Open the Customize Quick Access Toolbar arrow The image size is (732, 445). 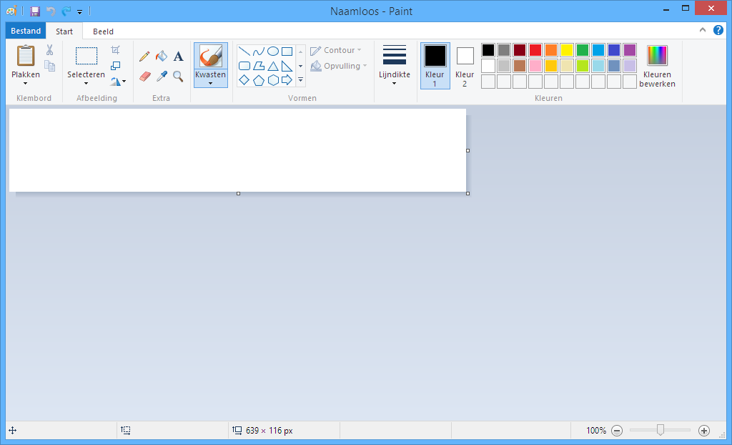pyautogui.click(x=80, y=11)
